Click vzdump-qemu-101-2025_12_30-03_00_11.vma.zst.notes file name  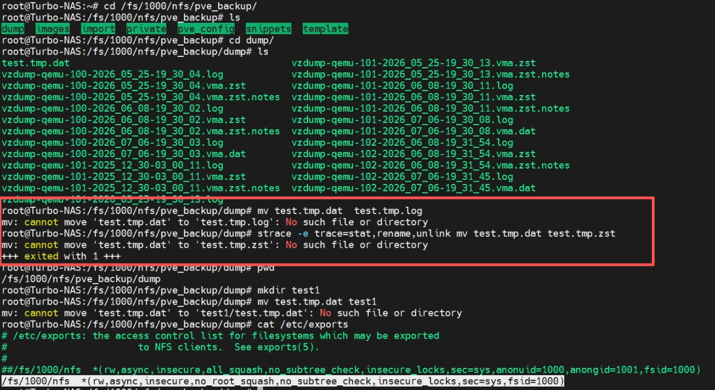pyautogui.click(x=141, y=188)
